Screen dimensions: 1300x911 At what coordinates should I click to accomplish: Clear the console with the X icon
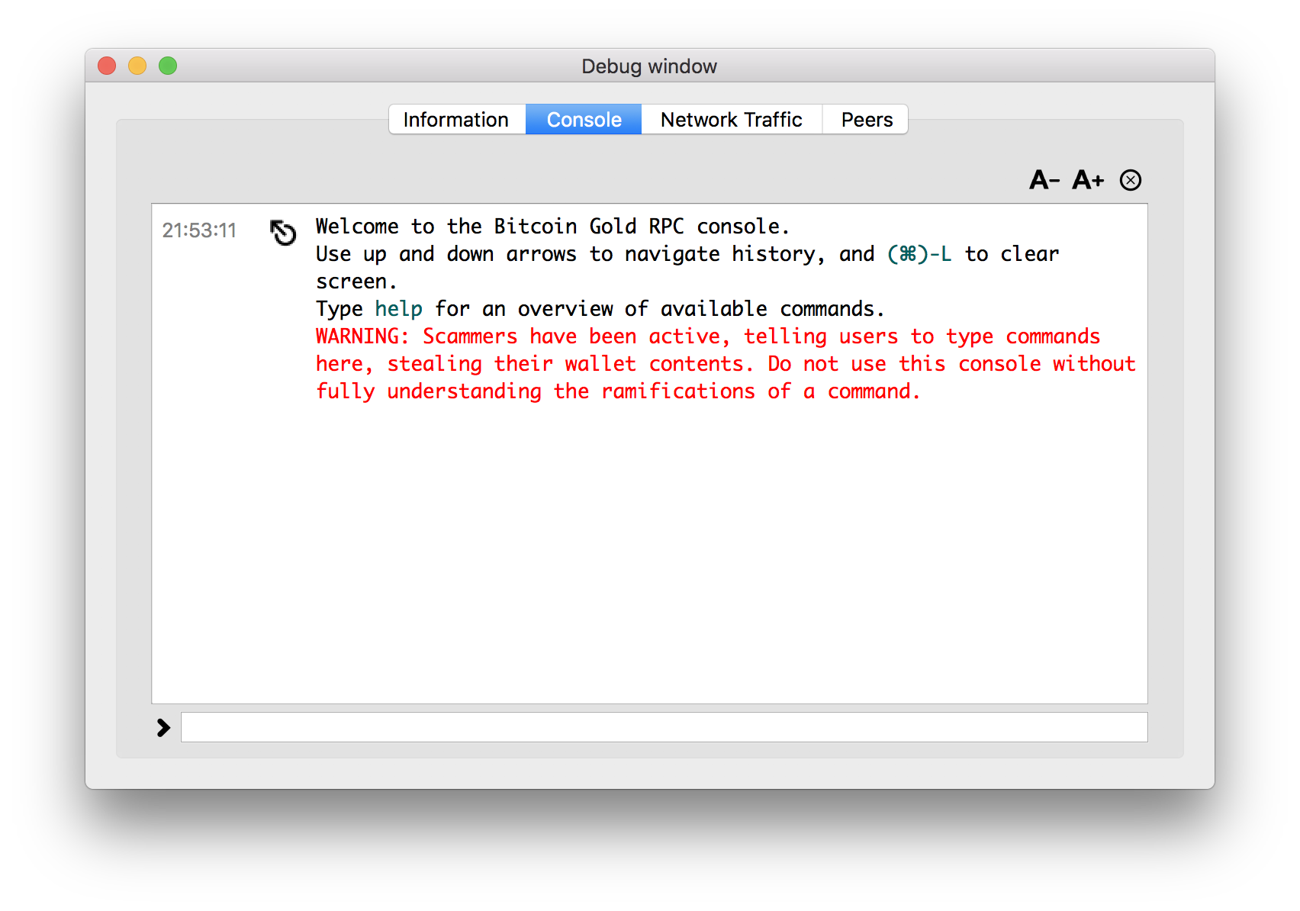1131,180
